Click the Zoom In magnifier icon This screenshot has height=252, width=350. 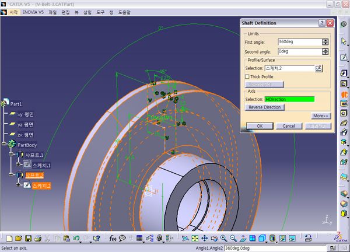[x=223, y=239]
